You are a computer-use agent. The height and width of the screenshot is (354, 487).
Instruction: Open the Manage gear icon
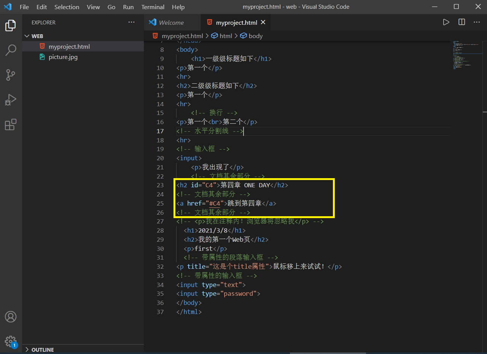pos(11,341)
